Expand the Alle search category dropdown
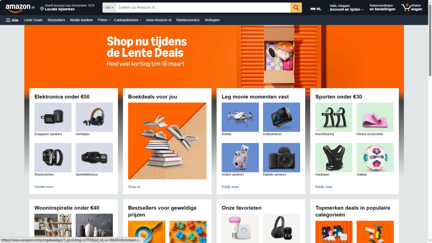The width and height of the screenshot is (432, 243). click(x=109, y=8)
